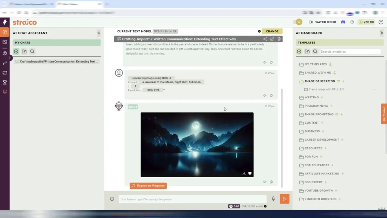Favorite the generated image with heart icon
This screenshot has height=218, width=387.
(x=250, y=173)
